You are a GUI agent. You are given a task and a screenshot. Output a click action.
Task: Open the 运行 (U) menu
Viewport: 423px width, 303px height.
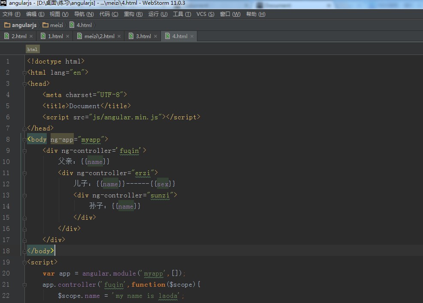158,14
